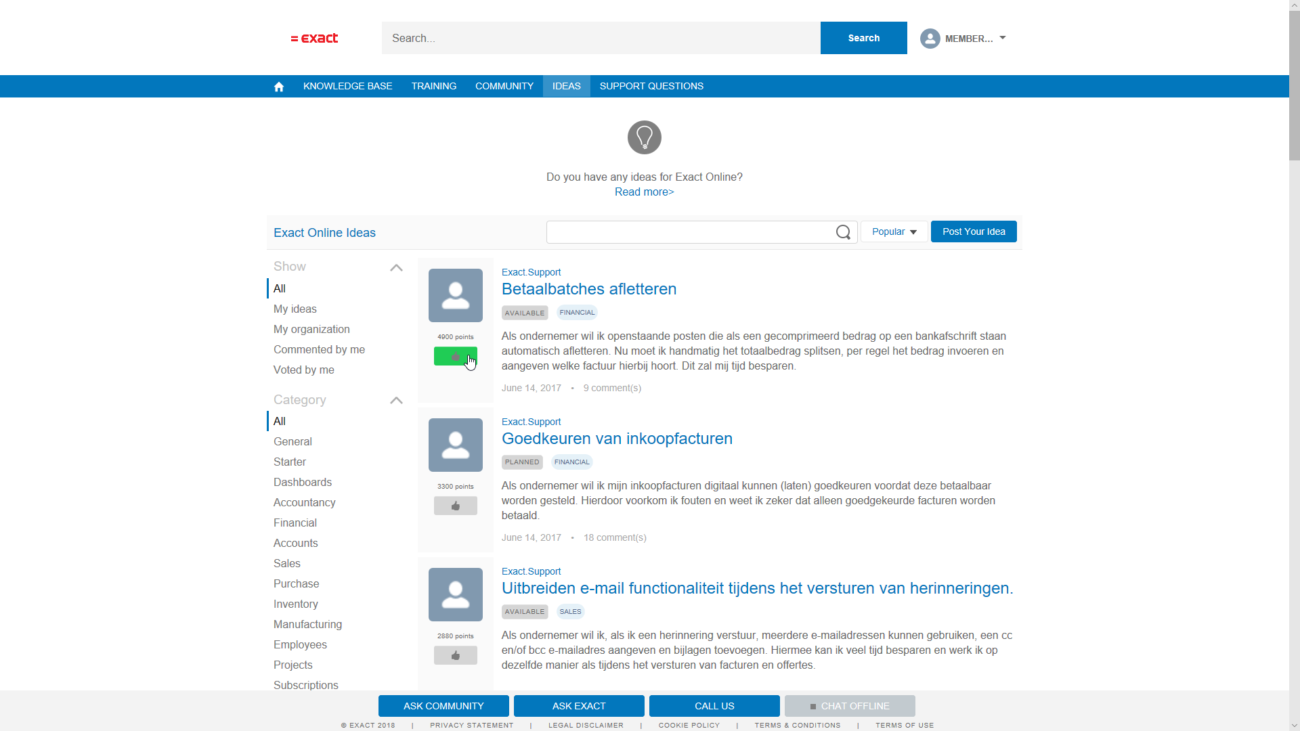Click the page vertical scrollbar

pos(1294,87)
